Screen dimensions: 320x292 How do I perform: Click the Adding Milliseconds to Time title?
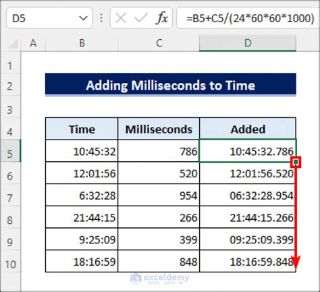click(171, 85)
